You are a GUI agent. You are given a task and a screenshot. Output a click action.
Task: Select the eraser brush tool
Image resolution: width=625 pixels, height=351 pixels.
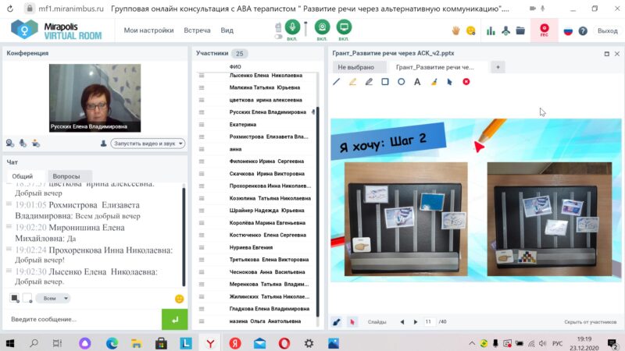[x=434, y=82]
